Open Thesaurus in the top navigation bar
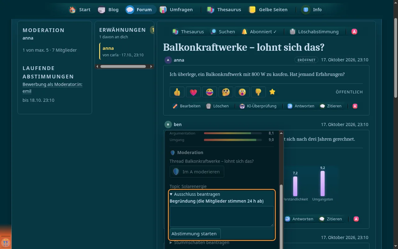398x249 pixels. pos(224,10)
